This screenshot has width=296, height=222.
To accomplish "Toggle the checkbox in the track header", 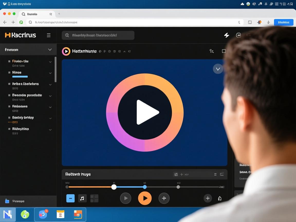I will click(176, 174).
